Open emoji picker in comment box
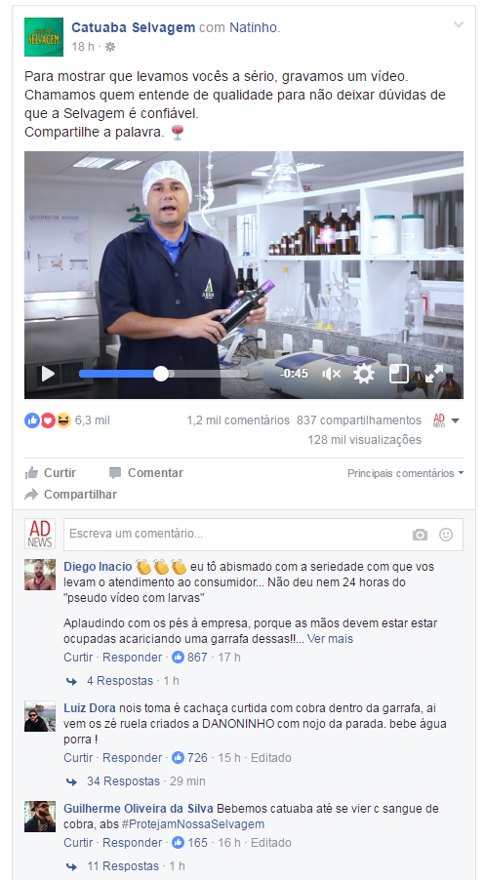The width and height of the screenshot is (485, 880). (446, 535)
